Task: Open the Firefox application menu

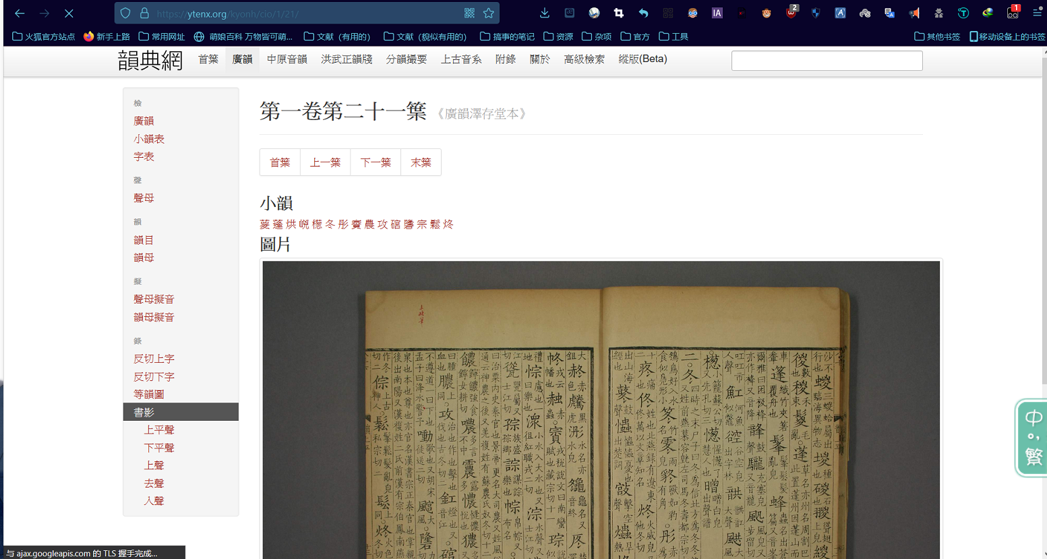Action: 1037,13
